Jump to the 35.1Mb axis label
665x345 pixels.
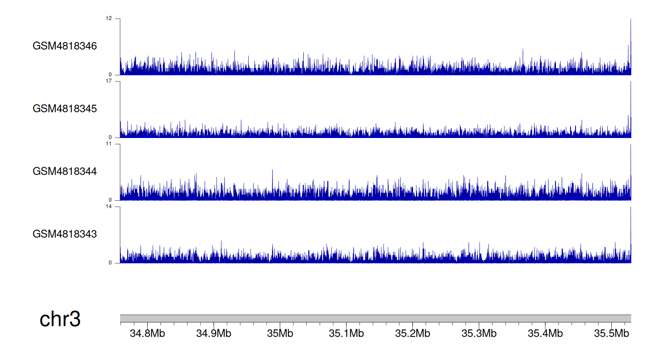pos(346,333)
